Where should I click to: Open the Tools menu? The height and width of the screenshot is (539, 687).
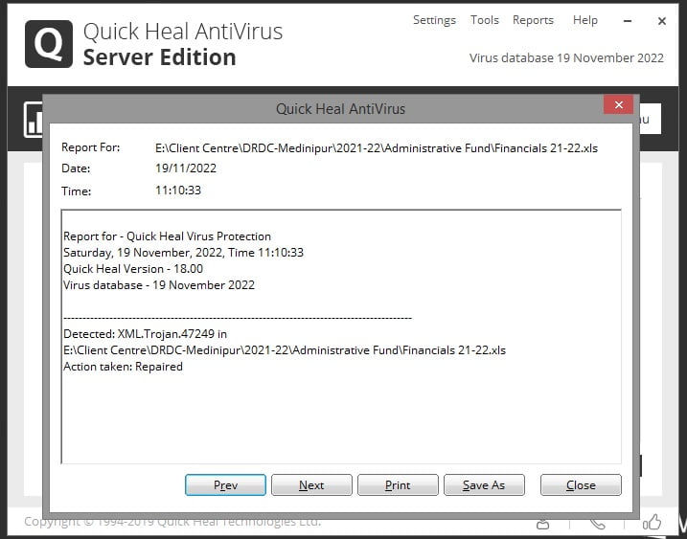(485, 20)
